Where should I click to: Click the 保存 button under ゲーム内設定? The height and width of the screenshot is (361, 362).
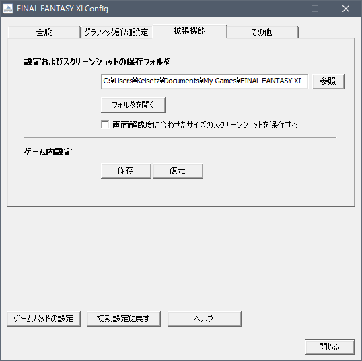coord(126,171)
